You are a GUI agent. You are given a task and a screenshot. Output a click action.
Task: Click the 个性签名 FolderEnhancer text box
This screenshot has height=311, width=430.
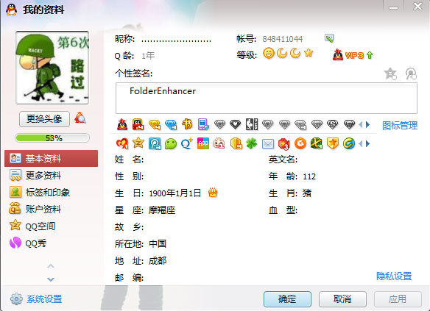click(x=267, y=98)
